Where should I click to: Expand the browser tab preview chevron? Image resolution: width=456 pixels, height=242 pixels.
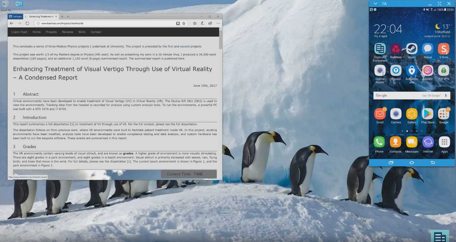point(68,16)
